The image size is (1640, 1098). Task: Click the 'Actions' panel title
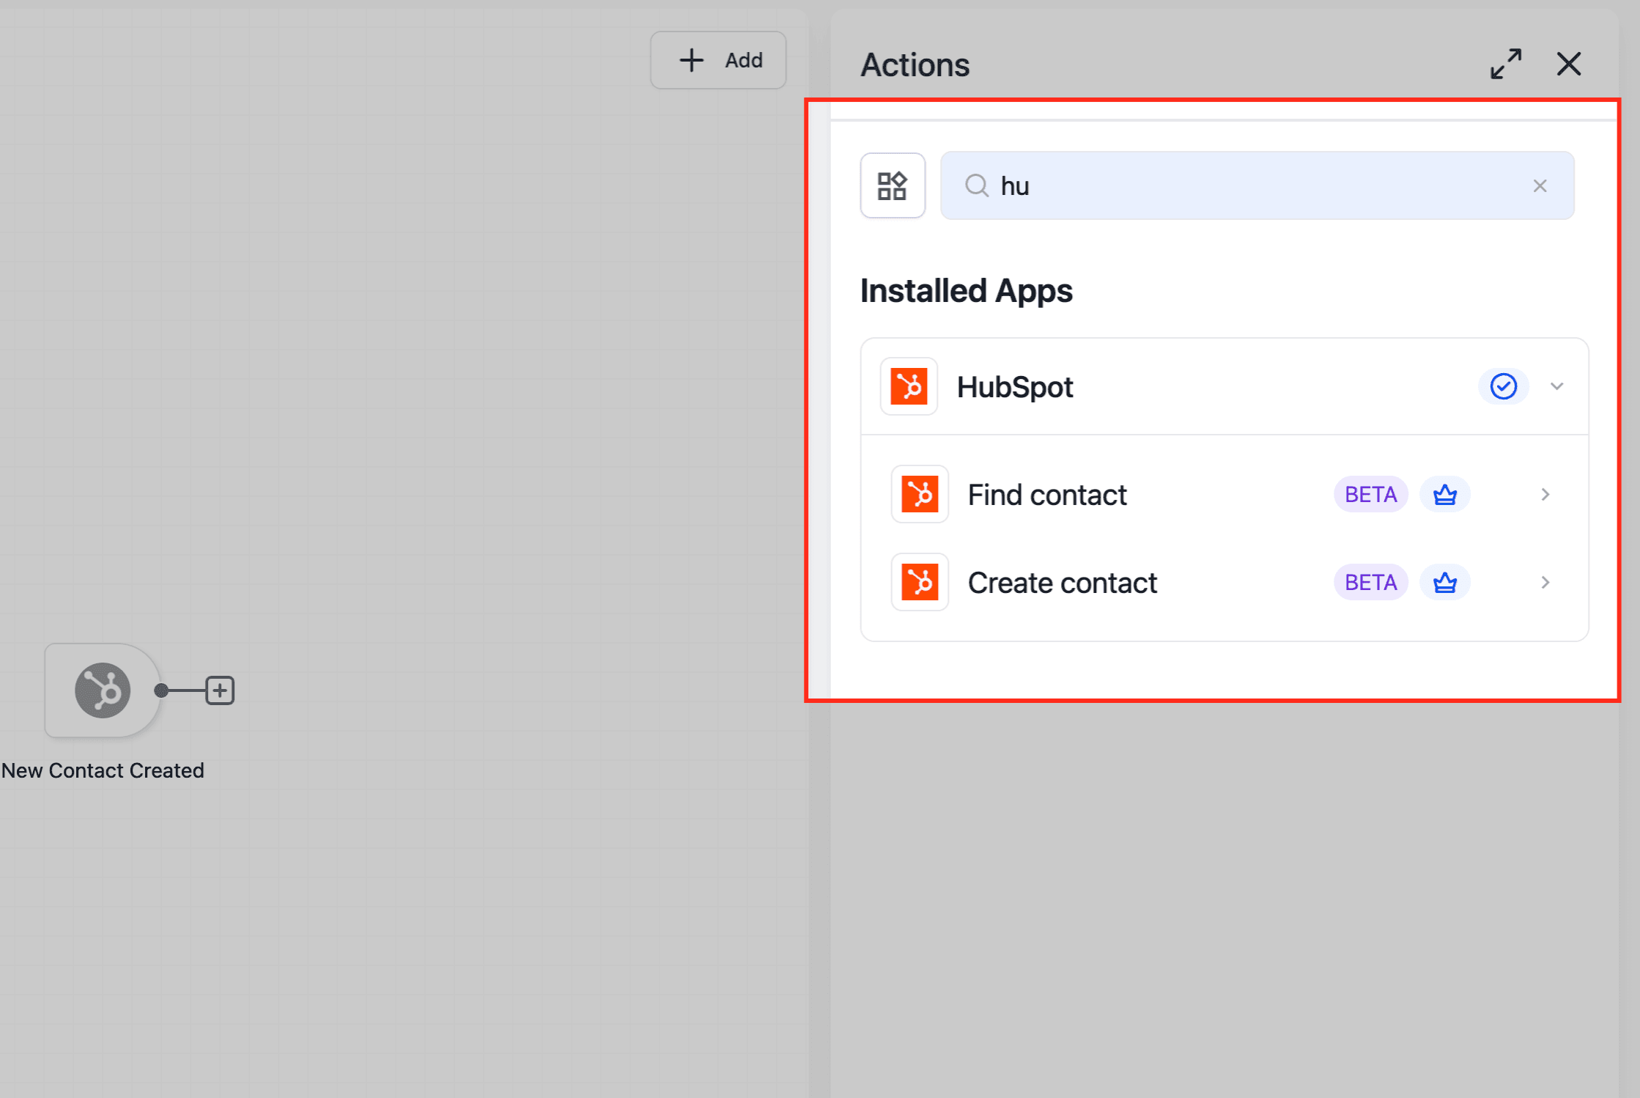point(915,65)
